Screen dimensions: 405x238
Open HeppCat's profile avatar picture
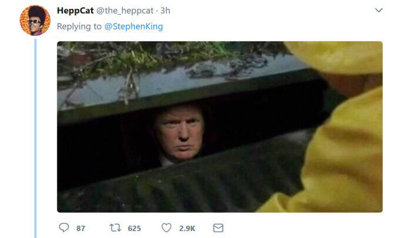point(35,20)
